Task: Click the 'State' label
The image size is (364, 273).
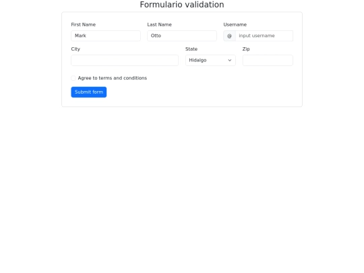Action: pyautogui.click(x=191, y=49)
